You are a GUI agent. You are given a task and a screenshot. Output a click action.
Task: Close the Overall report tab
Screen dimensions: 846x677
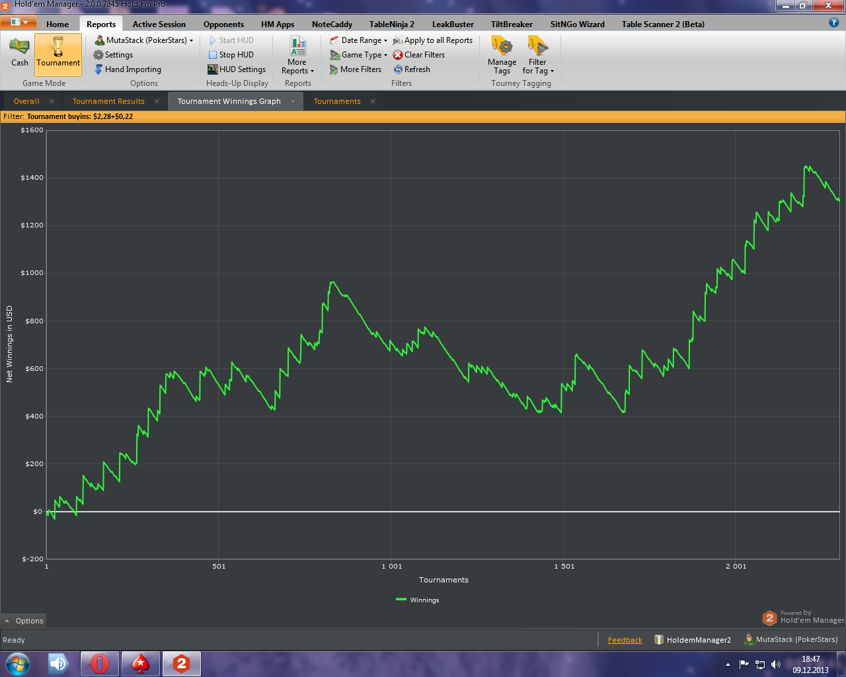[x=52, y=101]
